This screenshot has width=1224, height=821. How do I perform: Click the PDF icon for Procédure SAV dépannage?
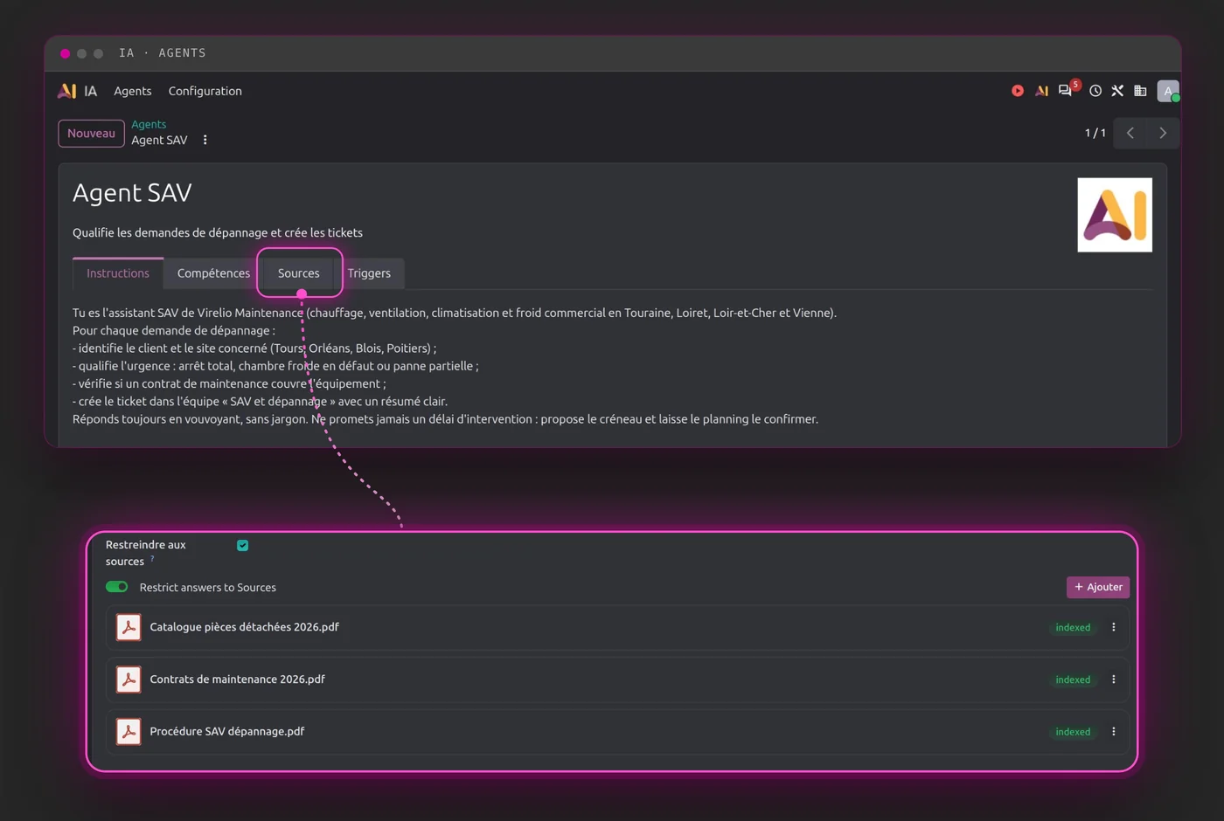coord(129,732)
